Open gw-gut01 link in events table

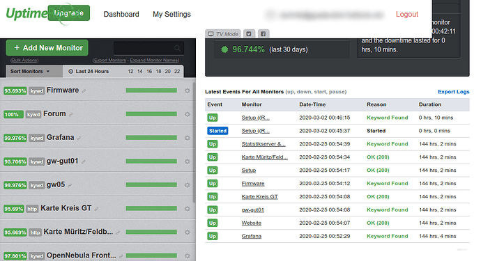tap(253, 209)
